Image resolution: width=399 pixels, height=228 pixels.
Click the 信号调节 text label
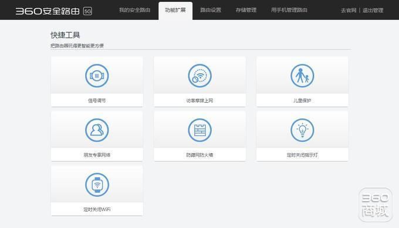(x=97, y=101)
